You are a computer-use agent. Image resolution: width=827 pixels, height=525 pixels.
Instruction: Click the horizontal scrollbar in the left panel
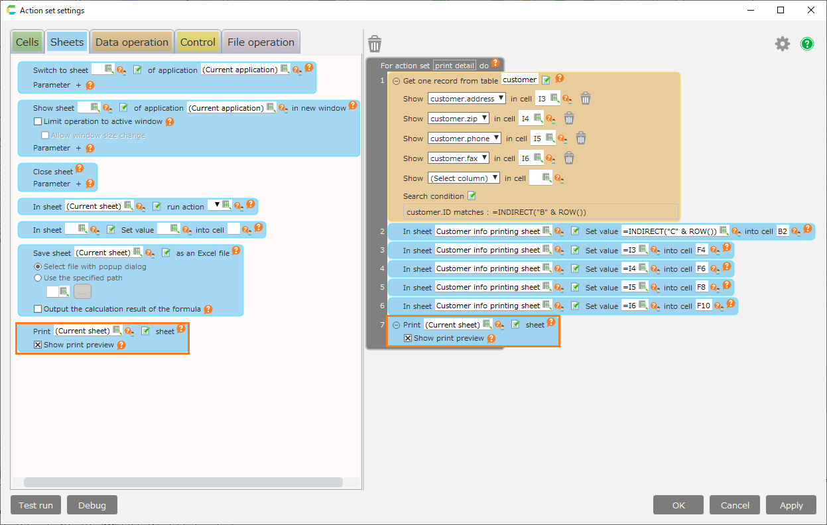[x=183, y=483]
